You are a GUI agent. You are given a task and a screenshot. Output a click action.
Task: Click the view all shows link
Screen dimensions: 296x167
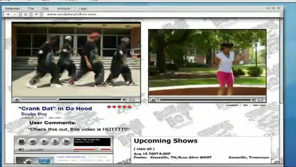point(144,149)
